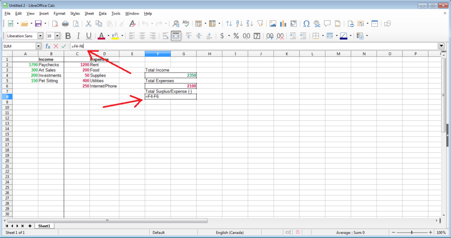Format cell as percent
Image resolution: width=451 pixels, height=238 pixels.
(236, 36)
